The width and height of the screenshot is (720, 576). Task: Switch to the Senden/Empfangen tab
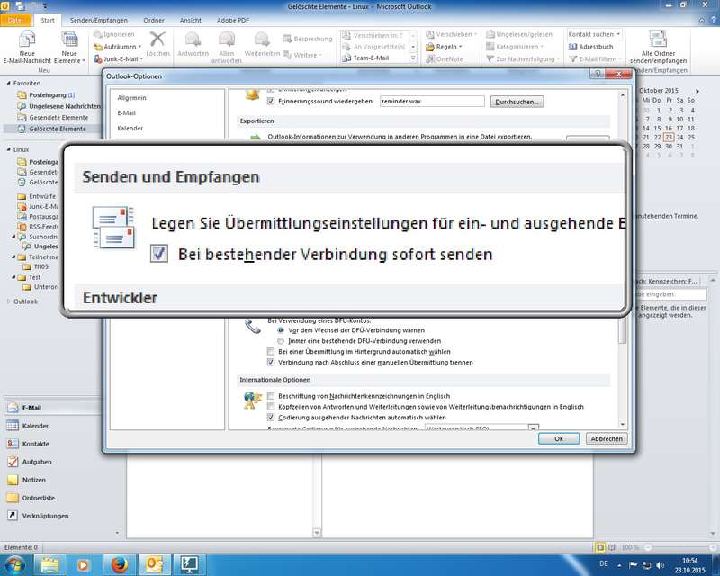pyautogui.click(x=99, y=20)
